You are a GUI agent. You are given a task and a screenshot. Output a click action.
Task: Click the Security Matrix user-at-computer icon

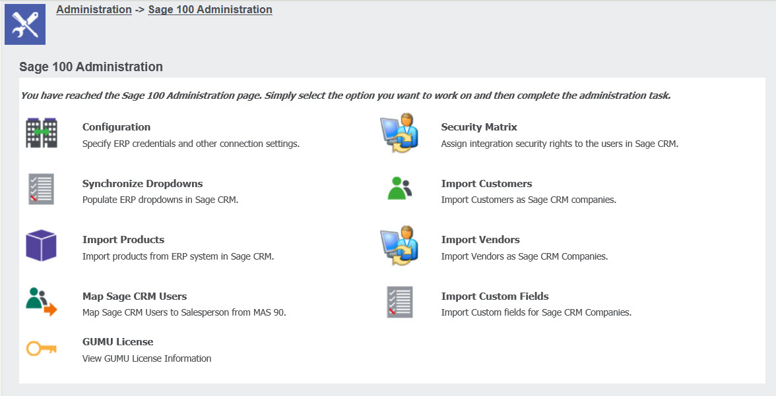click(x=399, y=132)
